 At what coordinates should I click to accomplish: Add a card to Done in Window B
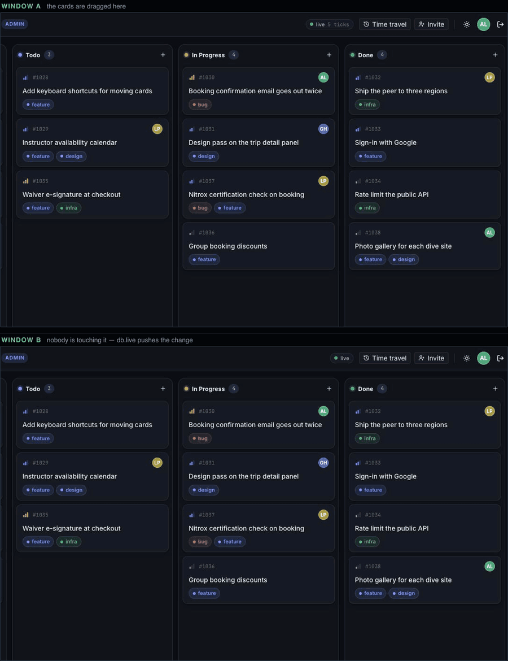point(496,389)
